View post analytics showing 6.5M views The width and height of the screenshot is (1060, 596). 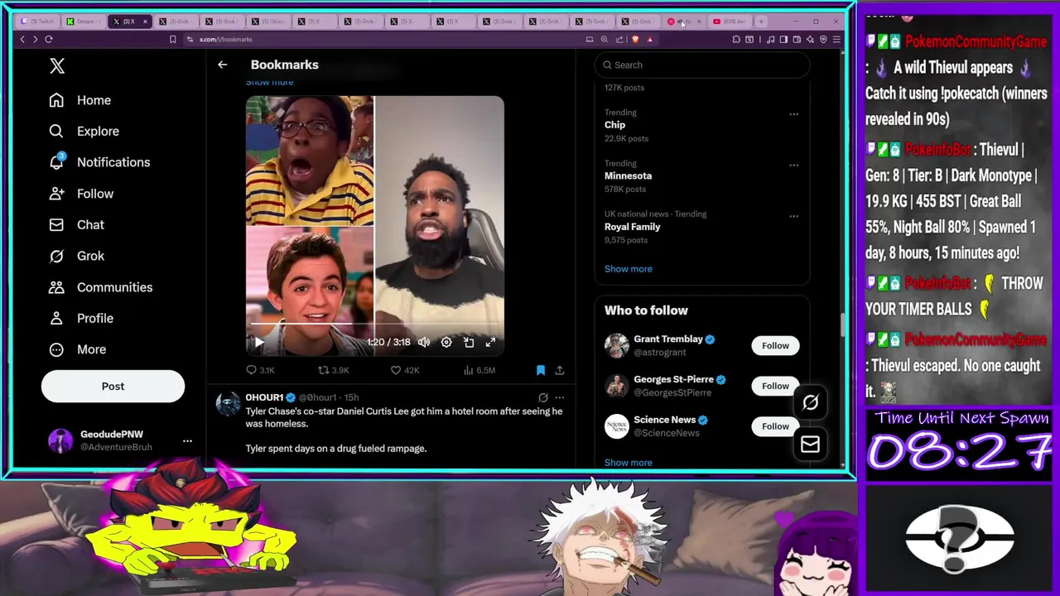coord(479,370)
